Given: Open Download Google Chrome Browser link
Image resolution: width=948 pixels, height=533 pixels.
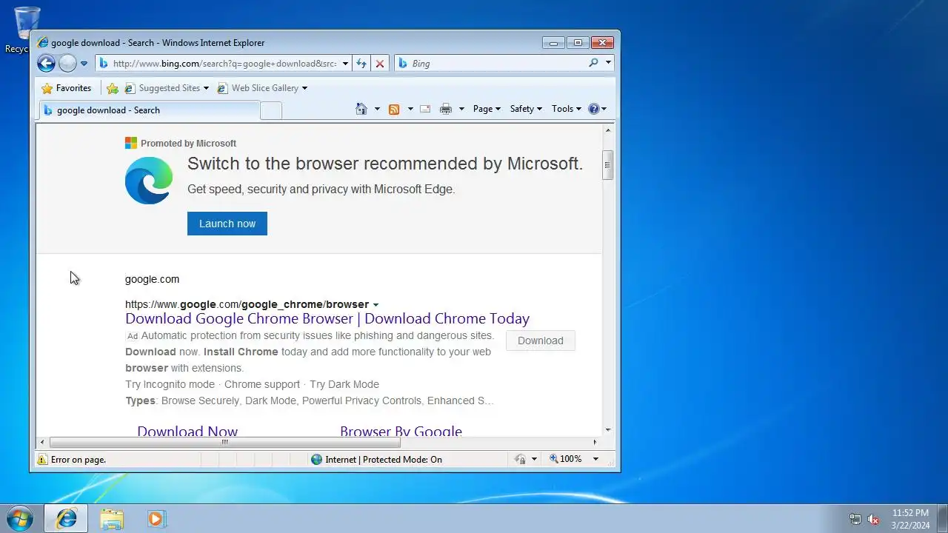Looking at the screenshot, I should tap(327, 319).
